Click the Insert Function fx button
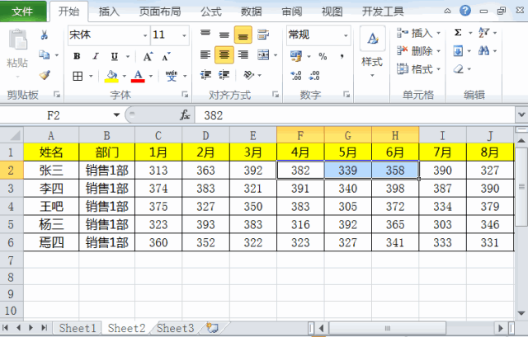The width and height of the screenshot is (528, 337). click(185, 115)
